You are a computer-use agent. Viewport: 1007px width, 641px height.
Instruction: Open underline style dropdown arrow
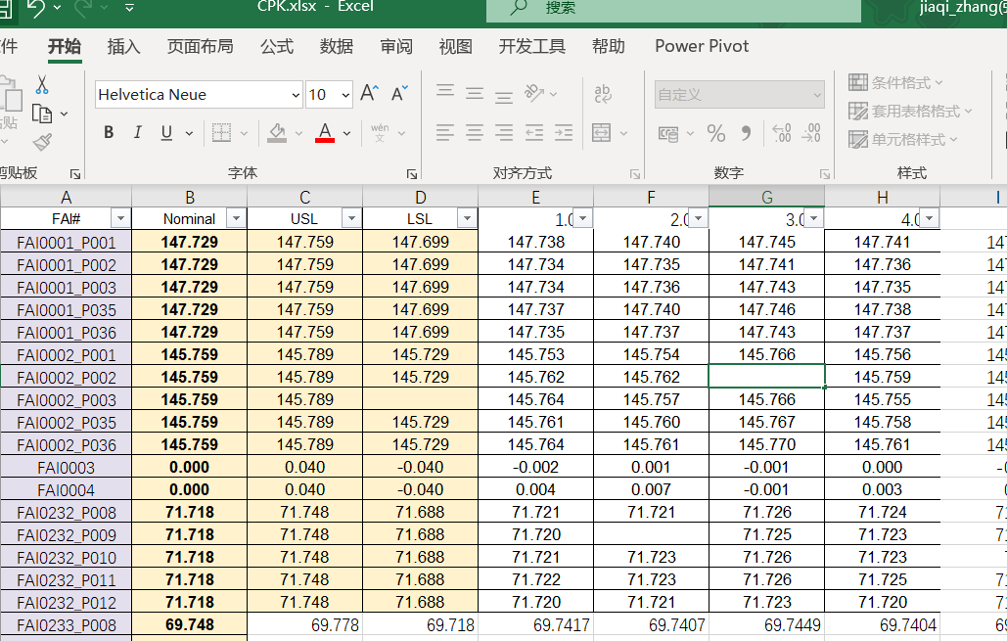point(189,134)
